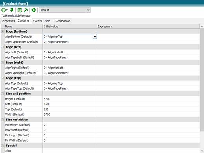Select the AlignLeft (Default) row name

point(17,52)
